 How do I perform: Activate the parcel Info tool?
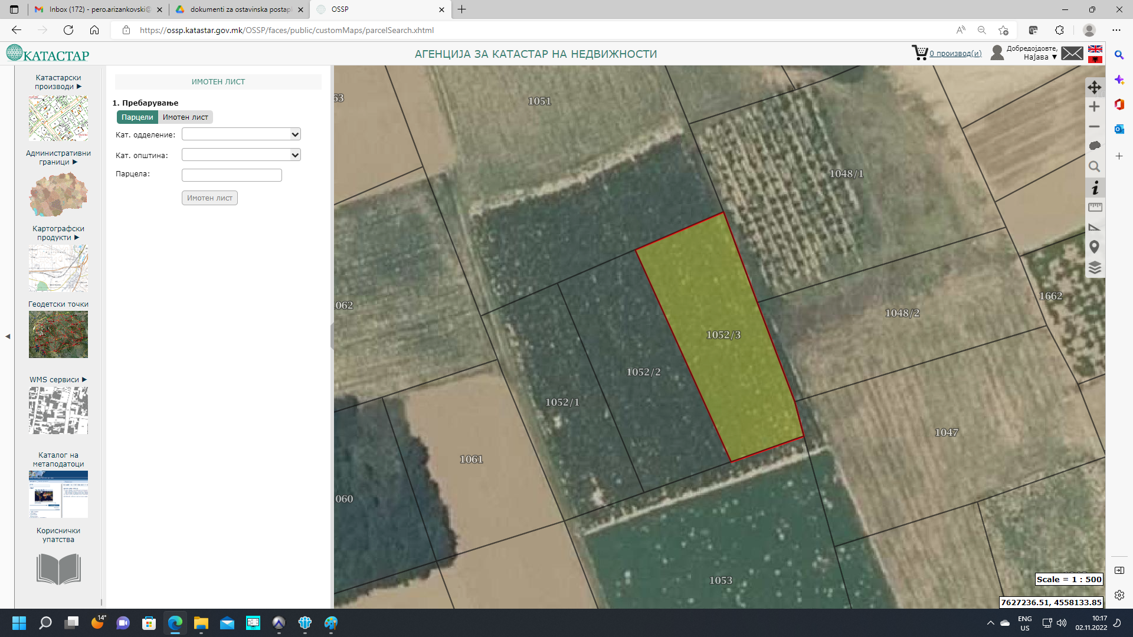[1095, 188]
